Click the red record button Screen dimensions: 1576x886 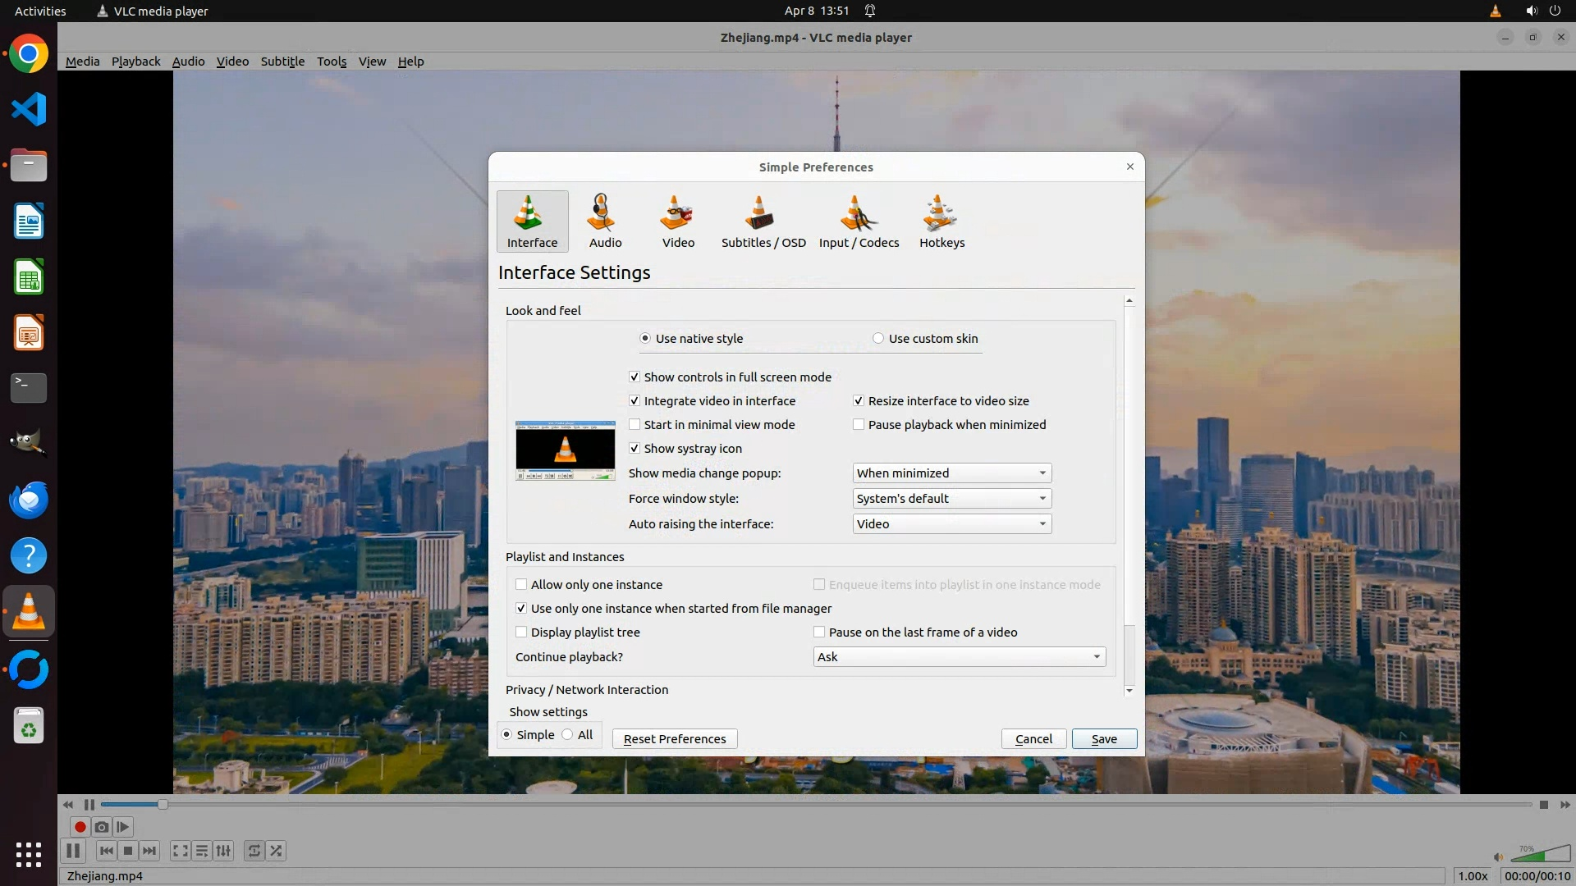[x=80, y=827]
